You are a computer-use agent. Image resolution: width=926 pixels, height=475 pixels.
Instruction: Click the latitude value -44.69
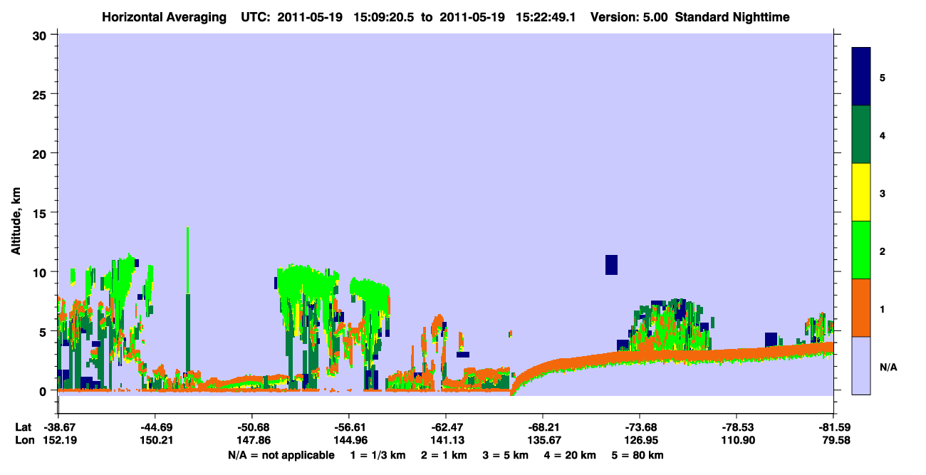click(155, 427)
